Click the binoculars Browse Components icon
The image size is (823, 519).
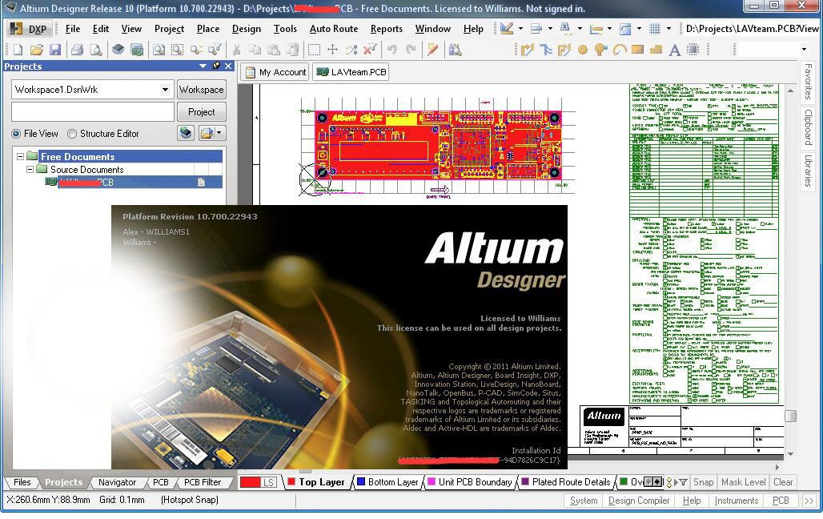[x=455, y=50]
